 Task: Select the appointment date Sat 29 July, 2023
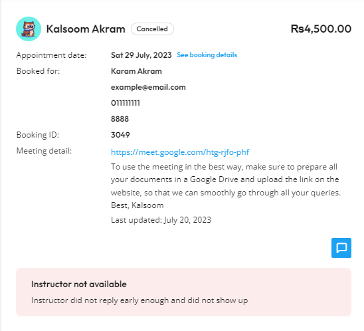click(x=141, y=55)
